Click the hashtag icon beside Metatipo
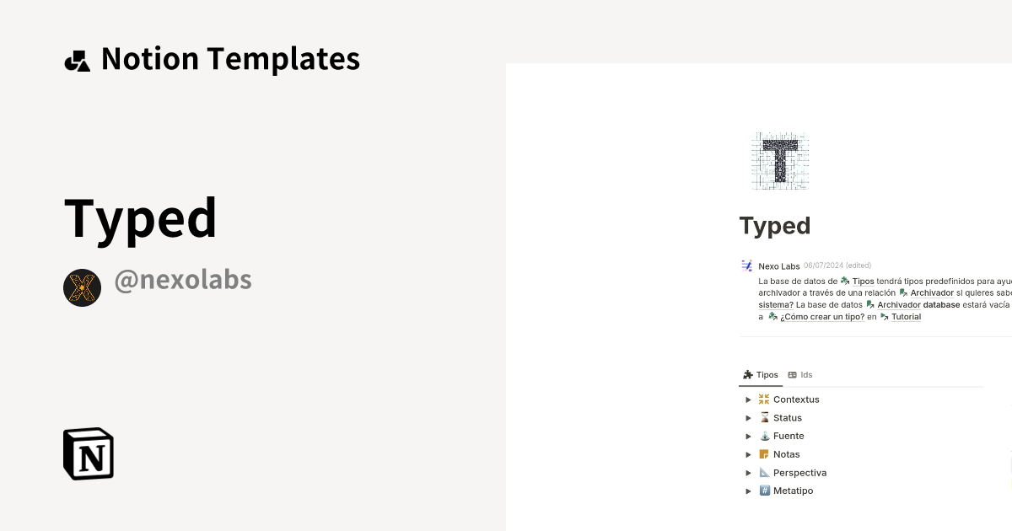This screenshot has height=531, width=1012. click(x=764, y=491)
